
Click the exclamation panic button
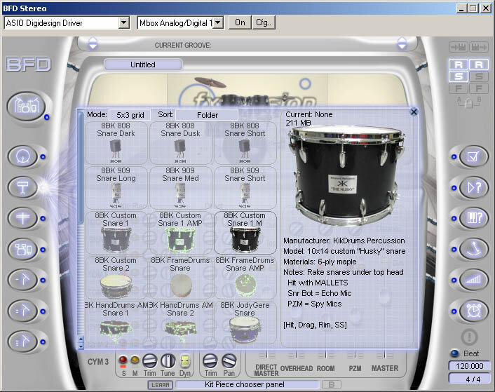tap(469, 337)
